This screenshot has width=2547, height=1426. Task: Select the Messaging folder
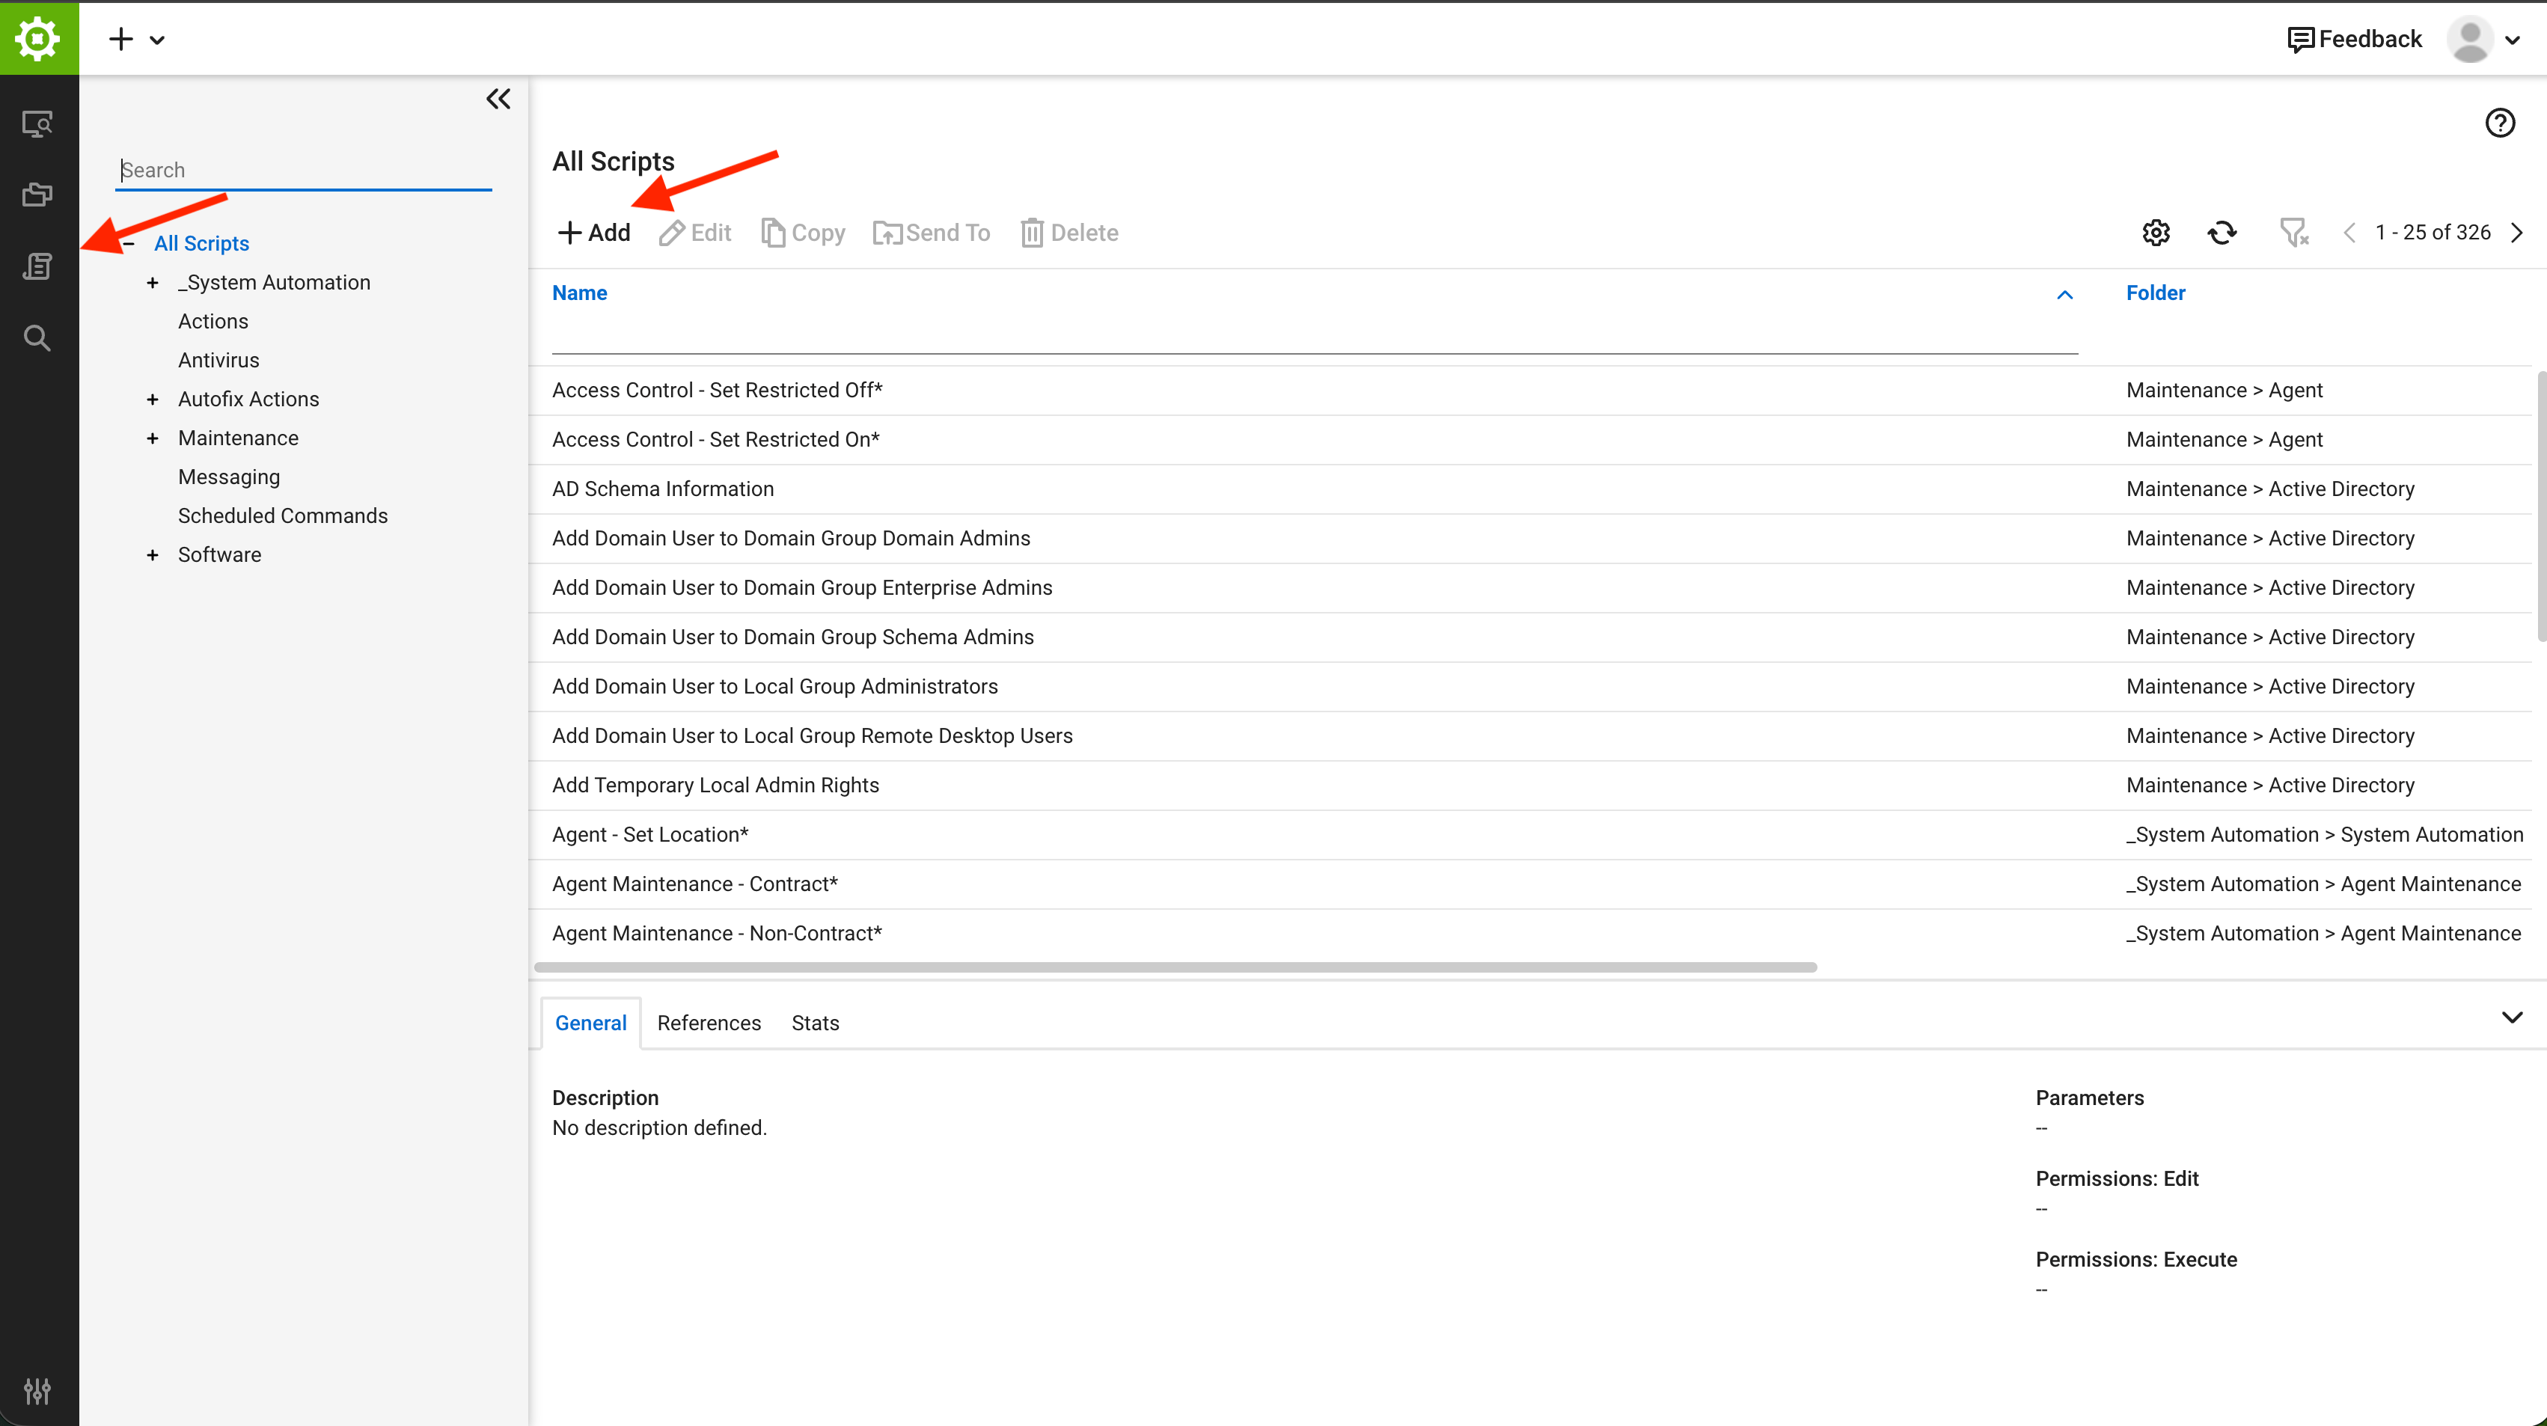tap(230, 477)
